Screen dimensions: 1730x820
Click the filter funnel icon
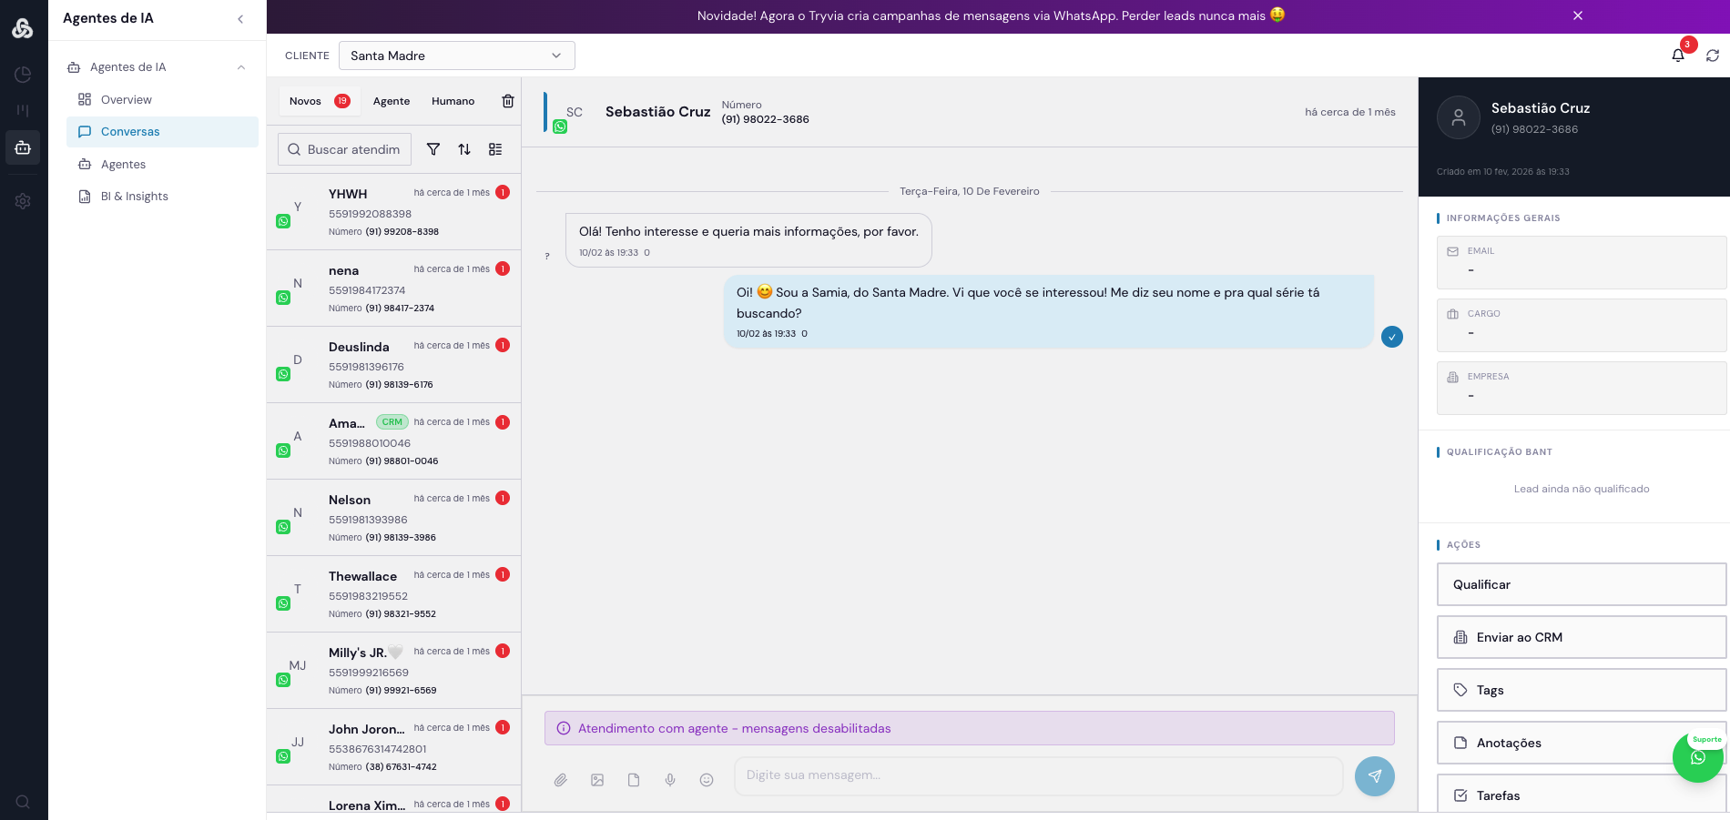(x=433, y=149)
